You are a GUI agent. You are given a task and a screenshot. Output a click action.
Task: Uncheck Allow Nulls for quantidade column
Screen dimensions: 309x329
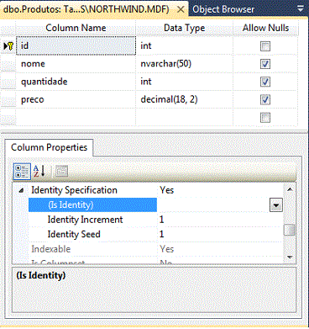(265, 82)
